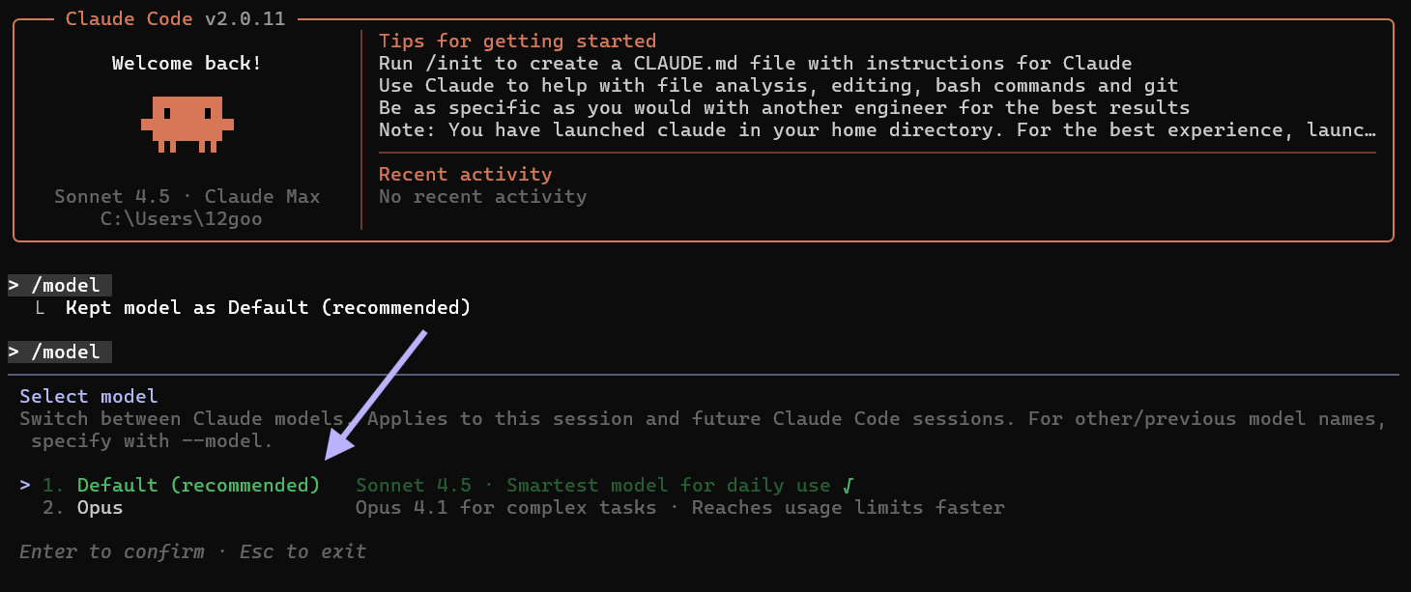Screen dimensions: 1411x592
Task: Click the second /model command prompt
Action: pyautogui.click(x=60, y=352)
